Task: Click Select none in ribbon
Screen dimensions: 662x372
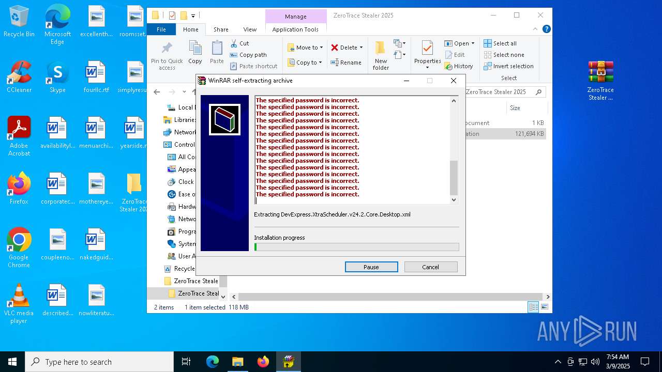Action: pos(504,55)
